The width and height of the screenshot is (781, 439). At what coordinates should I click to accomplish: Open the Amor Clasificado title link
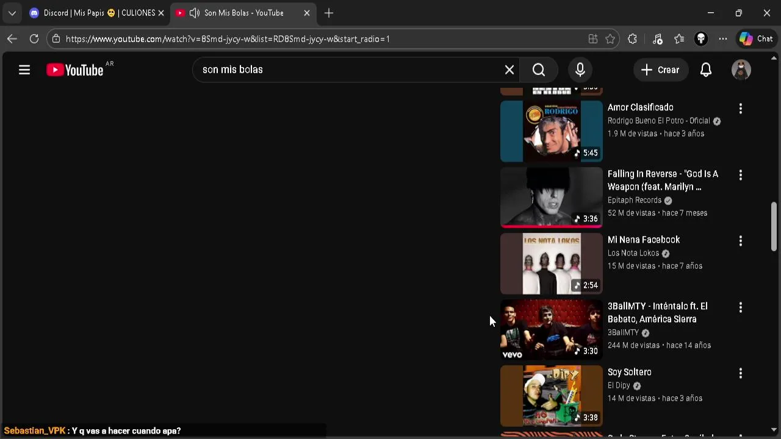pos(640,107)
